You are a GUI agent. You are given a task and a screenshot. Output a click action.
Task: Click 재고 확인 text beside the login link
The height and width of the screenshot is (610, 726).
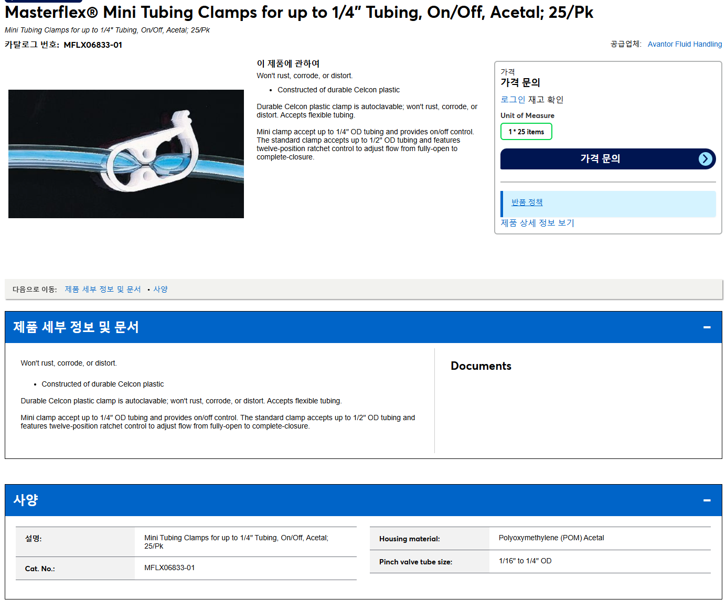click(x=546, y=100)
